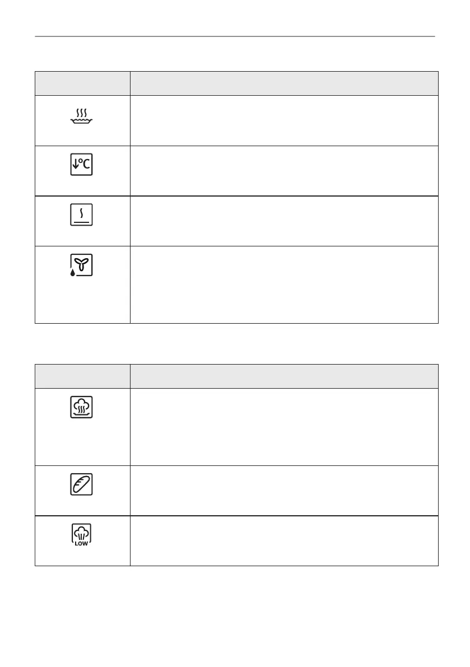470x667 pixels.
Task: Click the first table's grey left header cell
Action: pos(82,83)
